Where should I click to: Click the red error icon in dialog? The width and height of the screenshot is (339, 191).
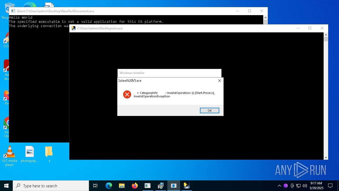click(x=127, y=94)
